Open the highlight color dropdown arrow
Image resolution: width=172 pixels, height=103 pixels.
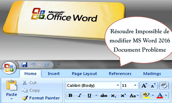(x=153, y=95)
